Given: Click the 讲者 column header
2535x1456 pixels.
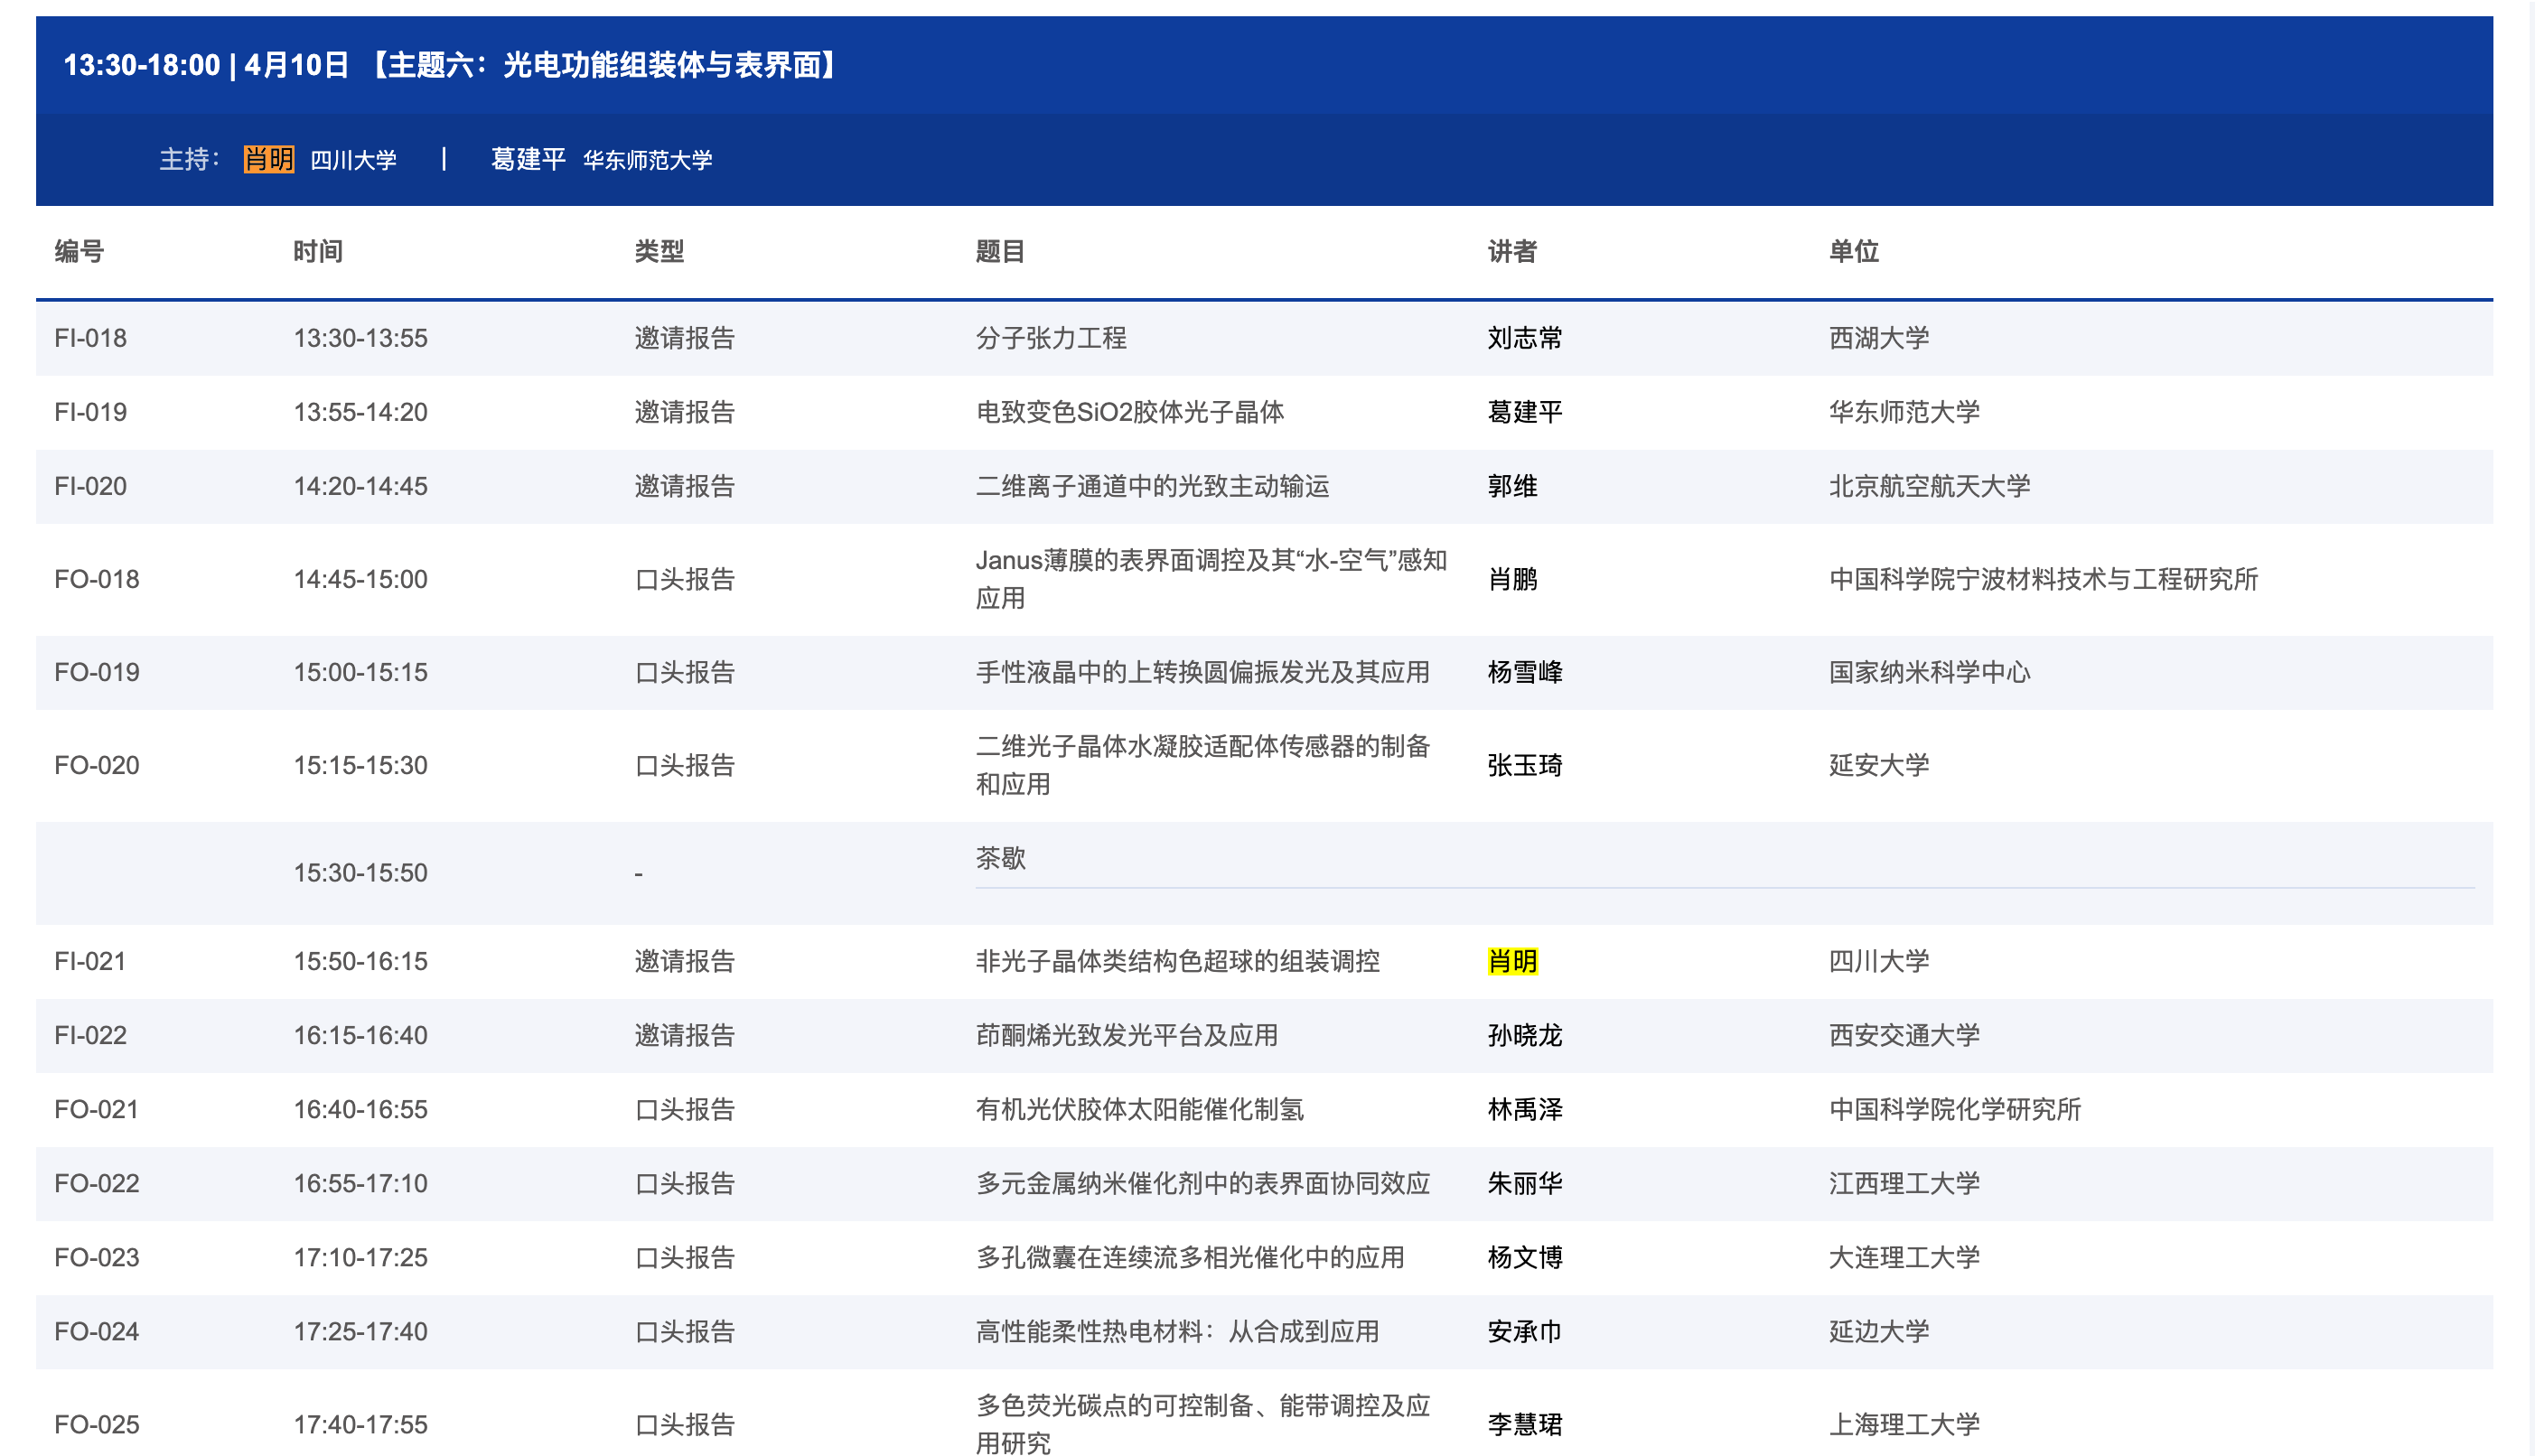Looking at the screenshot, I should tap(1512, 251).
